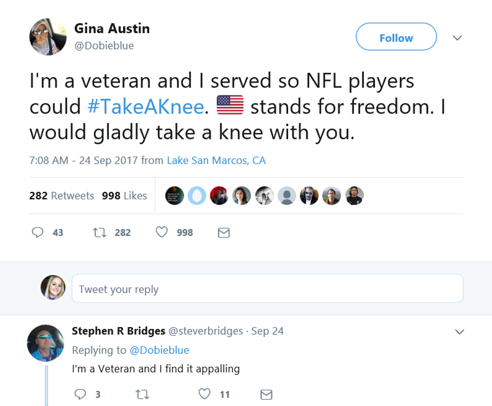
Task: Open Gina Austin's profile picture
Action: coord(48,37)
